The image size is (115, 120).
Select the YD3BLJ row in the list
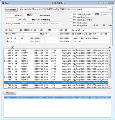(56, 72)
